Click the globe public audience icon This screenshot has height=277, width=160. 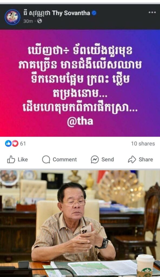pyautogui.click(x=39, y=21)
